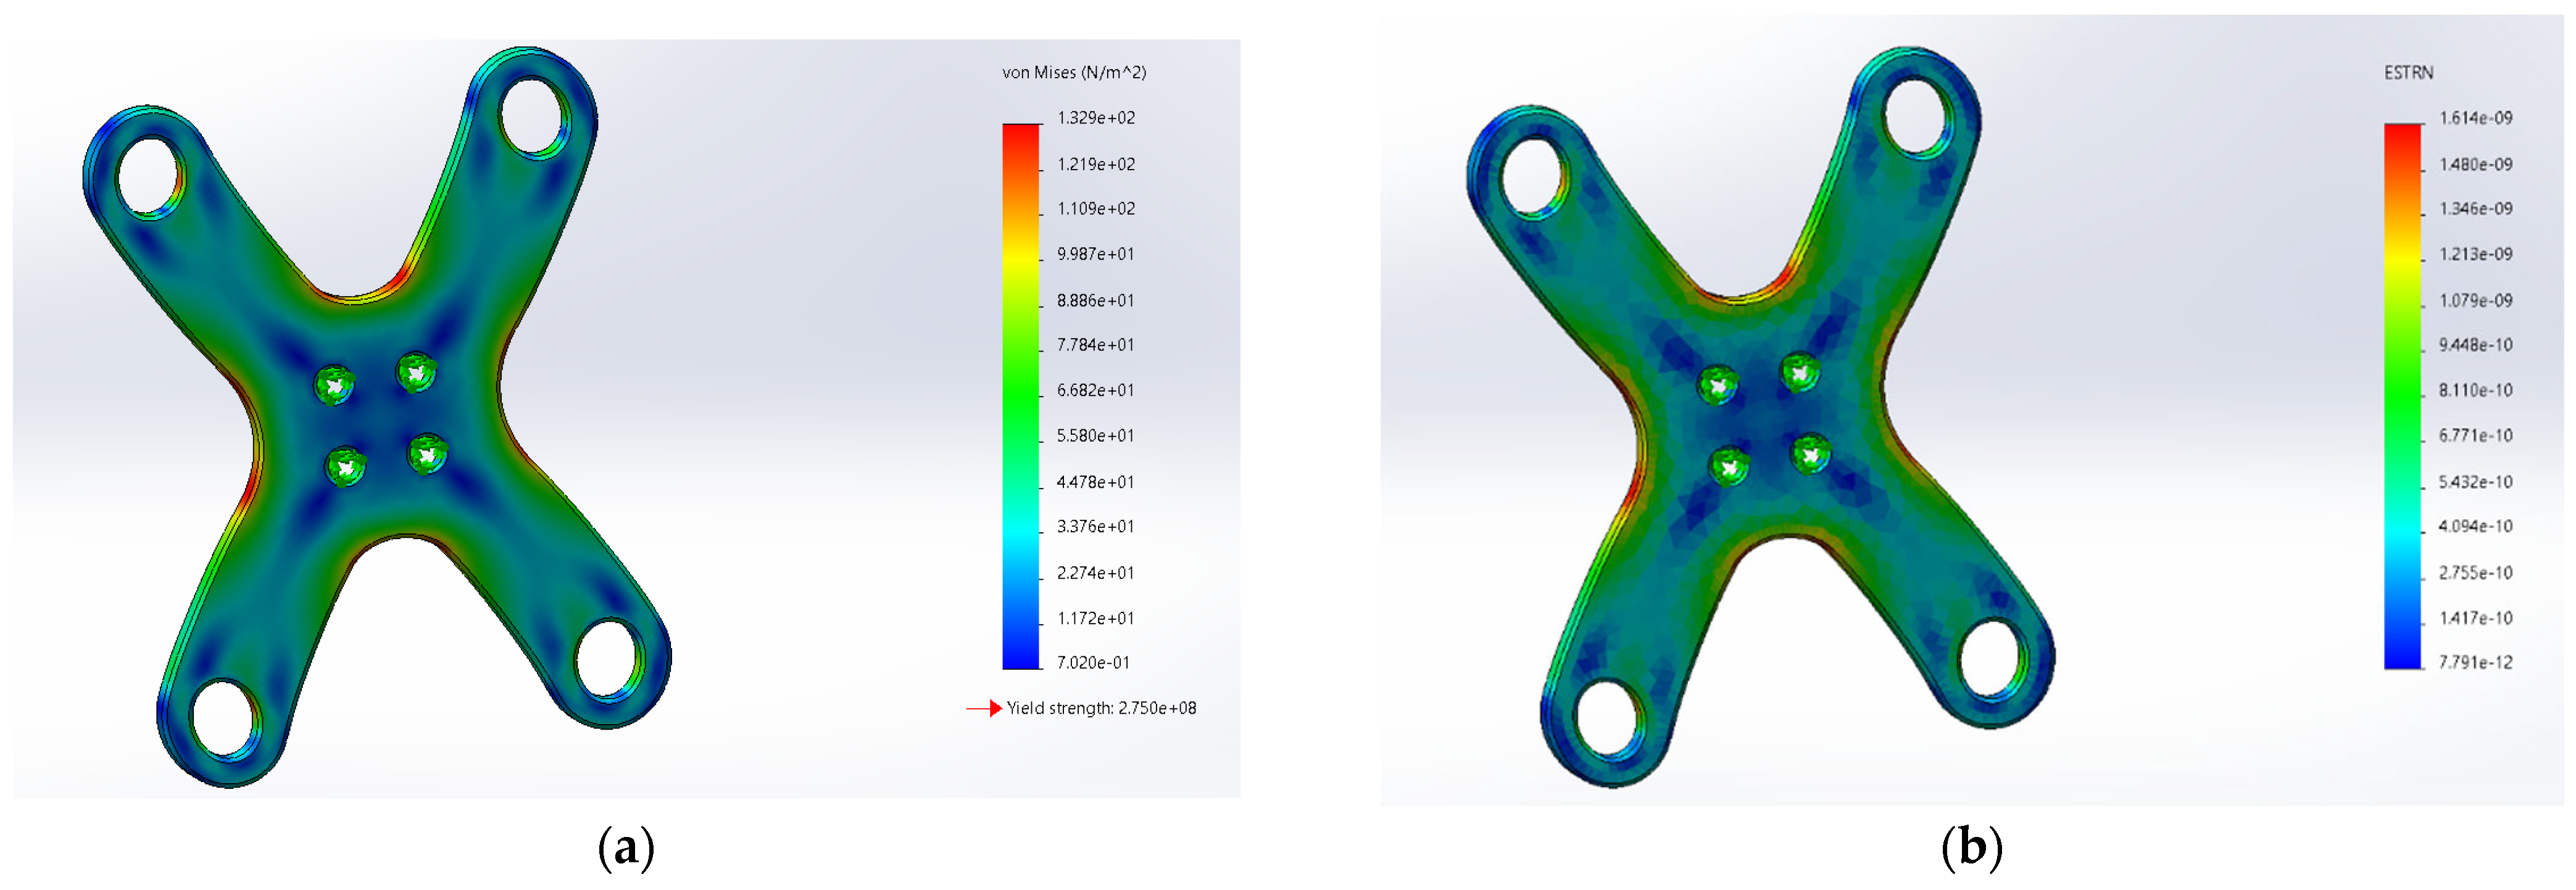Click the ESTRN legend title
The width and height of the screenshot is (2576, 890).
coord(2408,73)
